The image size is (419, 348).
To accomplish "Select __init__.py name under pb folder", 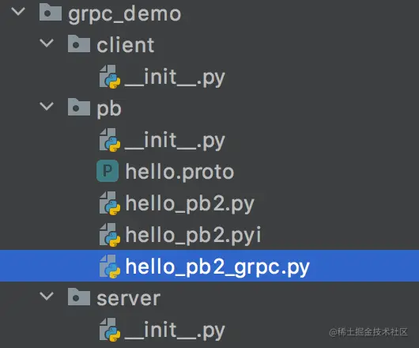I will (175, 141).
